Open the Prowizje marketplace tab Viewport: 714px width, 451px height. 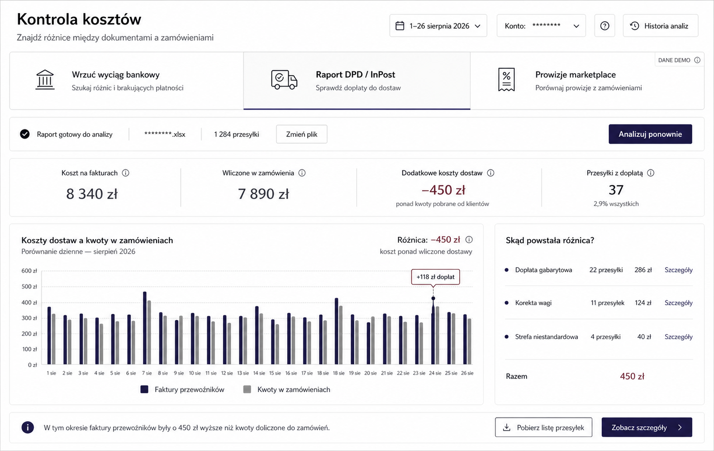(587, 81)
